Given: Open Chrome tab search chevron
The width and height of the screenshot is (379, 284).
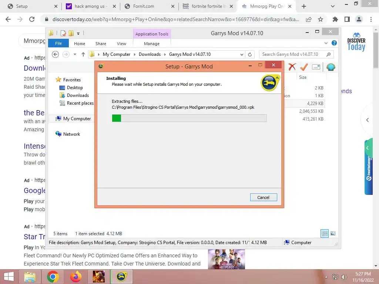Looking at the screenshot, I should [333, 7].
